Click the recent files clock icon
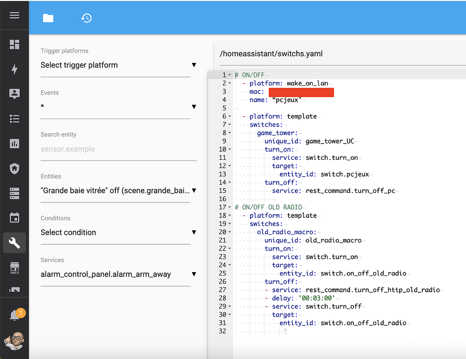Viewport: 466px width, 359px height. [86, 18]
